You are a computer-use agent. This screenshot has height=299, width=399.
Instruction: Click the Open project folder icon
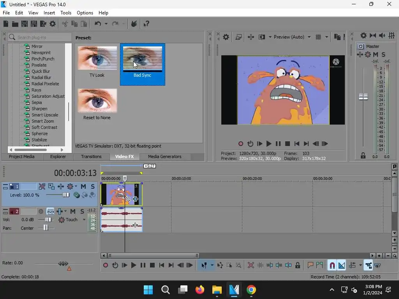pos(15,24)
